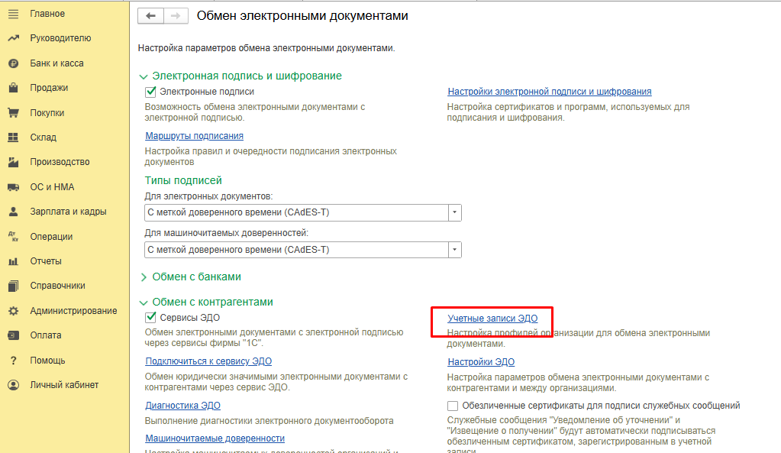This screenshot has width=781, height=453.
Task: Click the ОС и НМА truck icon
Action: [14, 187]
